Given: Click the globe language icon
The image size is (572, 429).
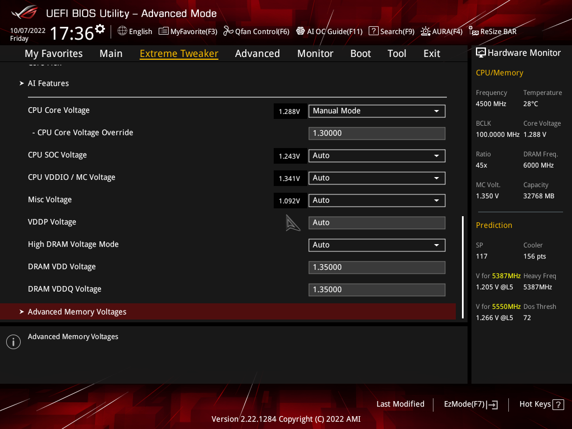Looking at the screenshot, I should tap(122, 31).
